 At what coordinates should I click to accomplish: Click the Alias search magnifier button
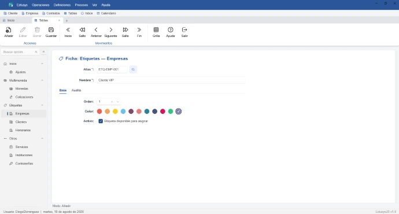(x=133, y=69)
